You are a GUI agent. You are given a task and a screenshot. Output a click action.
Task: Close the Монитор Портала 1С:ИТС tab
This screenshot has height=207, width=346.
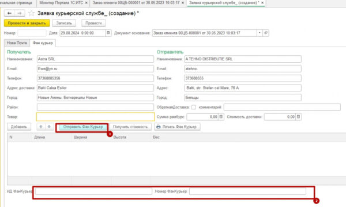tap(86, 3)
